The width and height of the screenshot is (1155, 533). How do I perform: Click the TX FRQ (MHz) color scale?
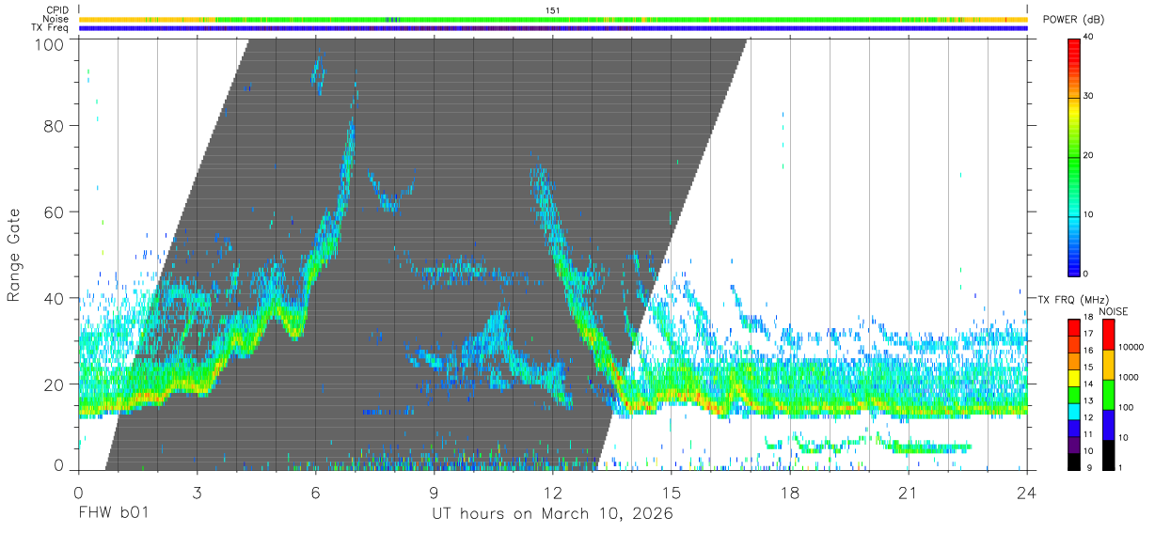1075,394
